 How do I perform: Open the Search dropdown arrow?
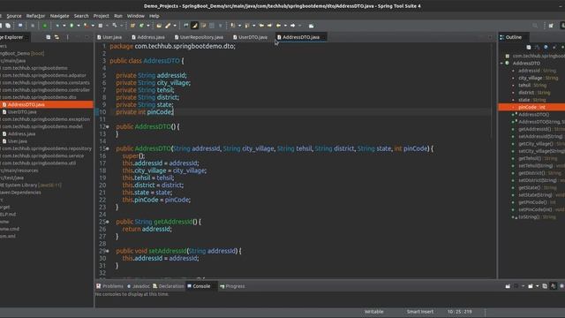click(x=175, y=26)
